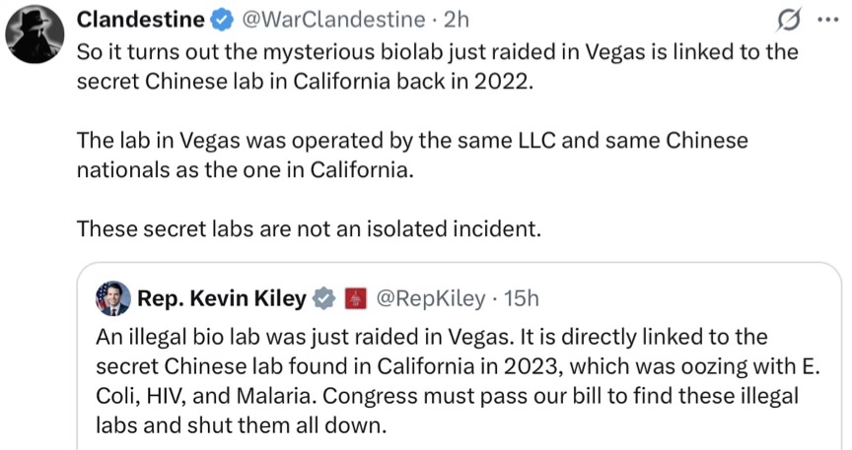Open the @WarClandestine handle link

(333, 19)
